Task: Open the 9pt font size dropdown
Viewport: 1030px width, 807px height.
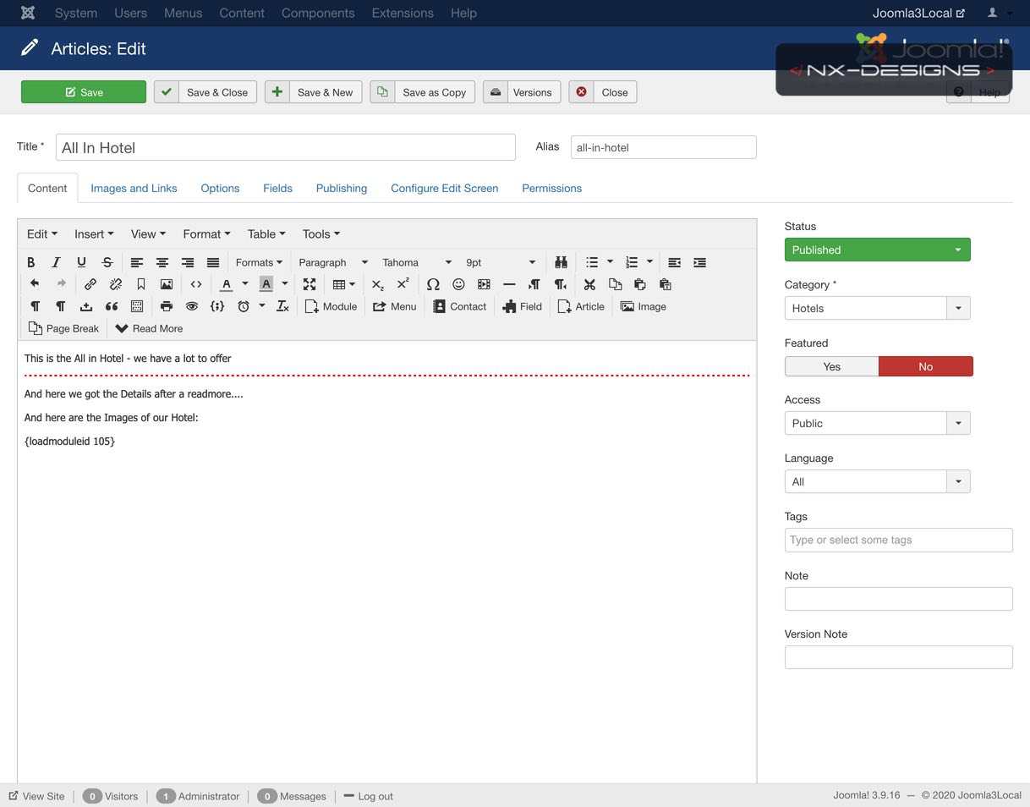Action: click(501, 262)
